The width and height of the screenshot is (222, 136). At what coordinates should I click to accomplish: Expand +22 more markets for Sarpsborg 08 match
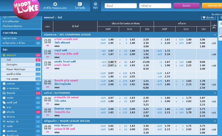pyautogui.click(x=213, y=101)
